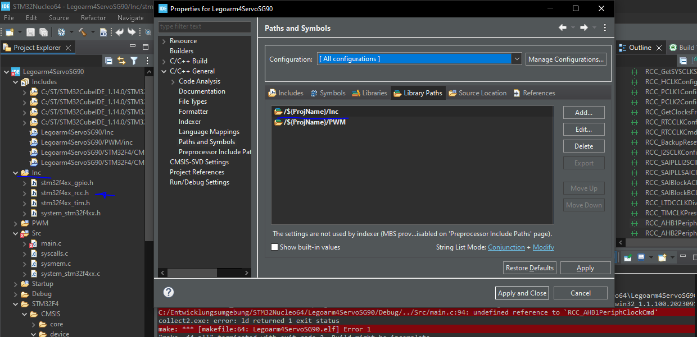Click the Save icon in the main toolbar
The image size is (697, 337).
point(30,32)
